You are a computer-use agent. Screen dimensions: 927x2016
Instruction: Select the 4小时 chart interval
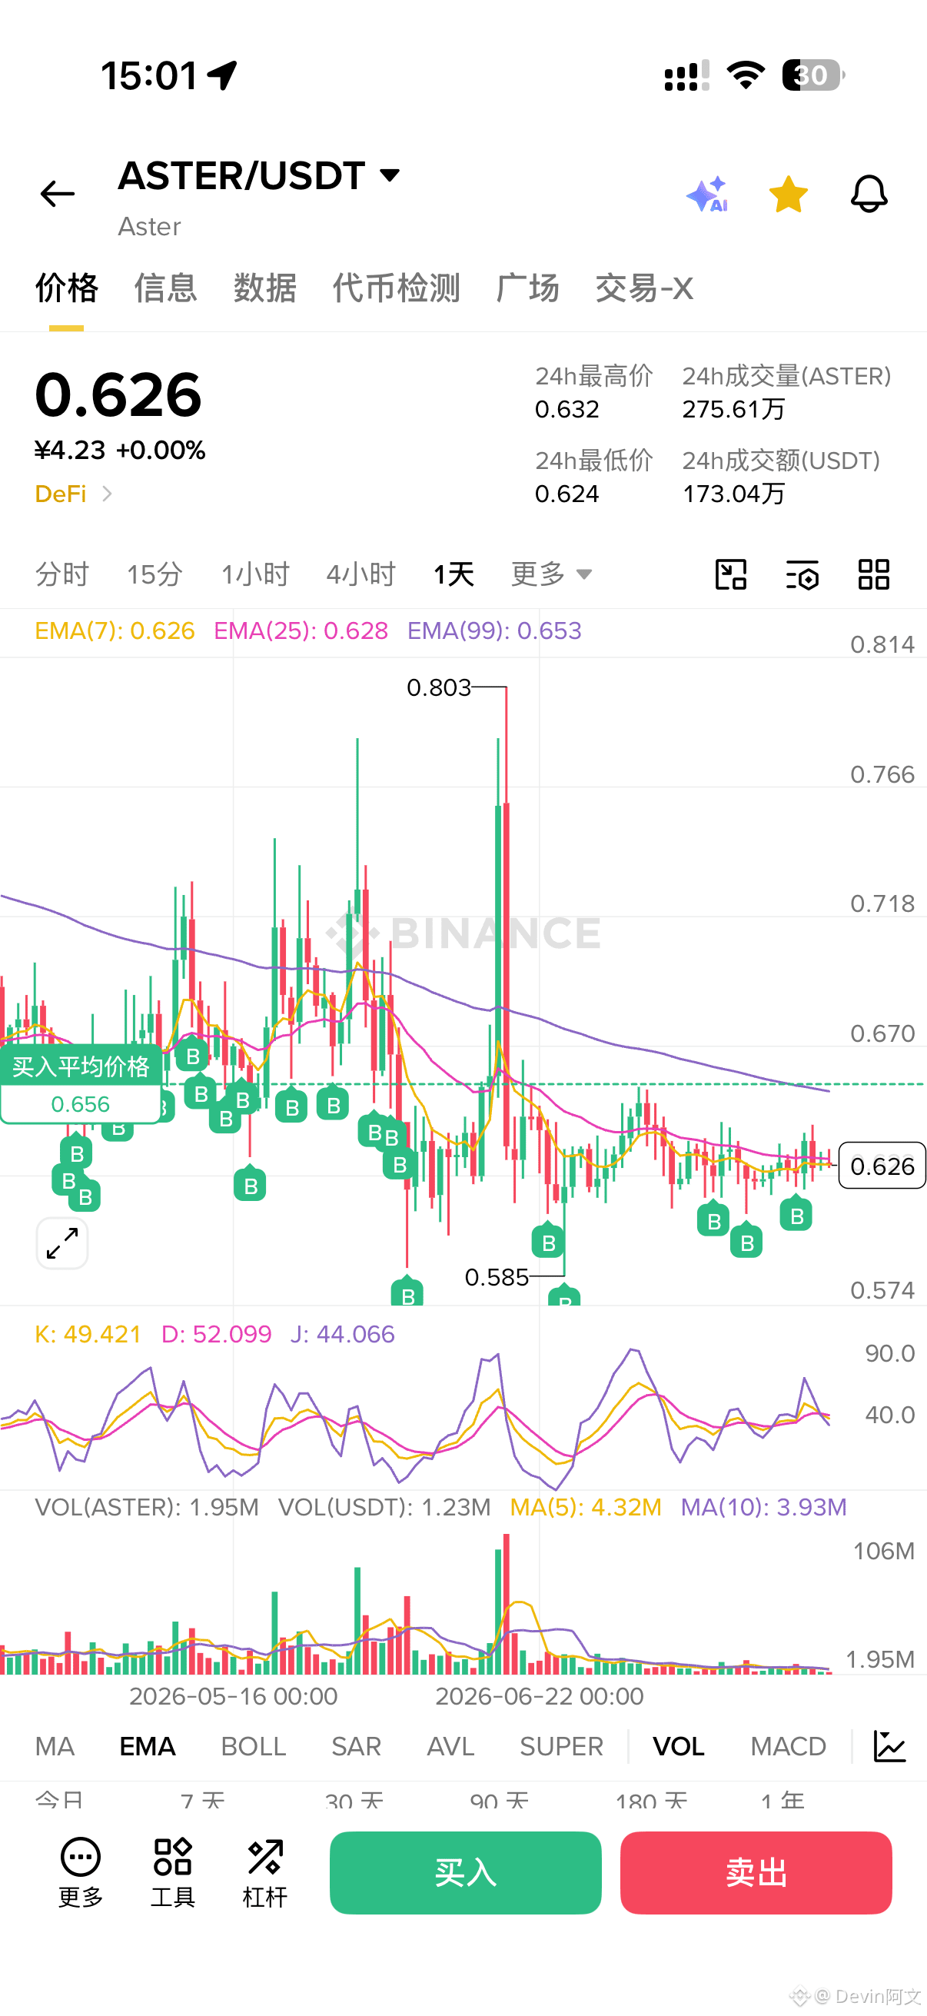pyautogui.click(x=360, y=574)
